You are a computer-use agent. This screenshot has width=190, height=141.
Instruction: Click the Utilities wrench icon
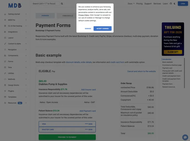[5, 73]
